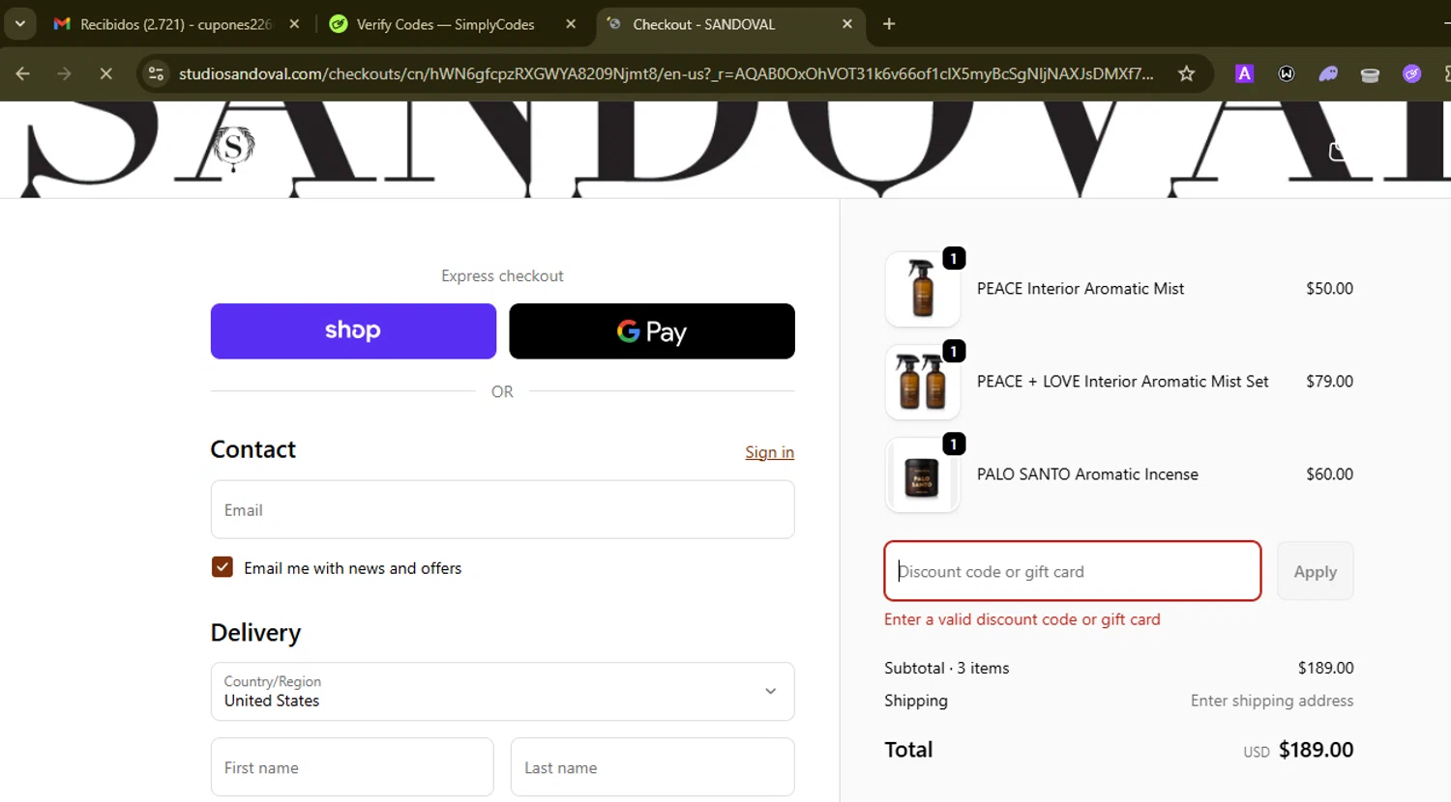Click the $79.00 price
This screenshot has height=802, width=1451.
point(1329,382)
